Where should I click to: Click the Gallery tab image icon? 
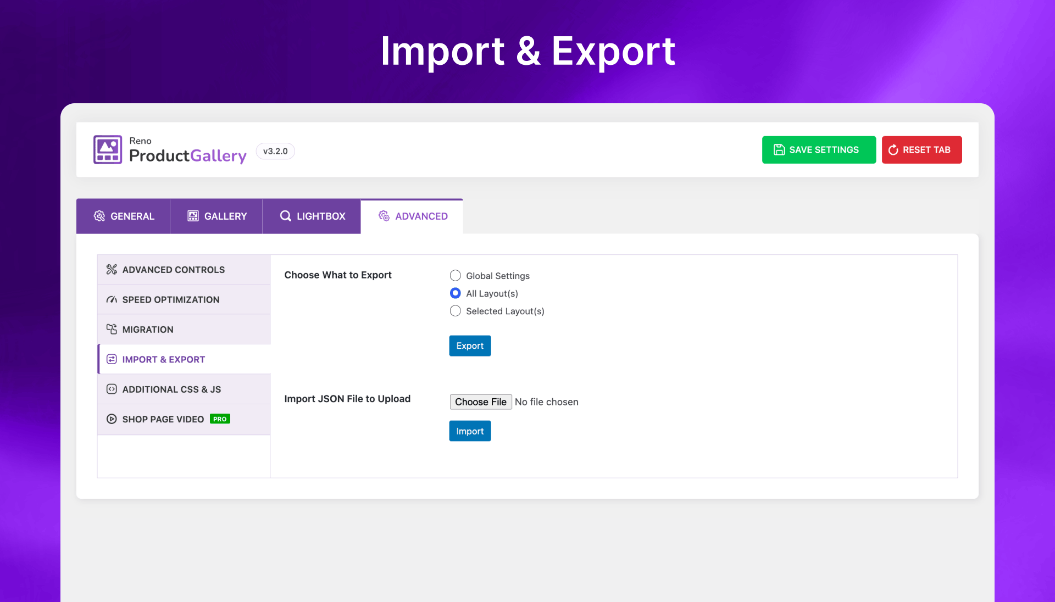193,216
